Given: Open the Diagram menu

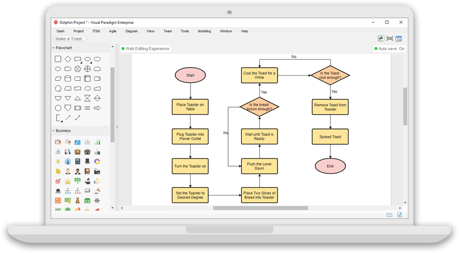Looking at the screenshot, I should tap(131, 31).
